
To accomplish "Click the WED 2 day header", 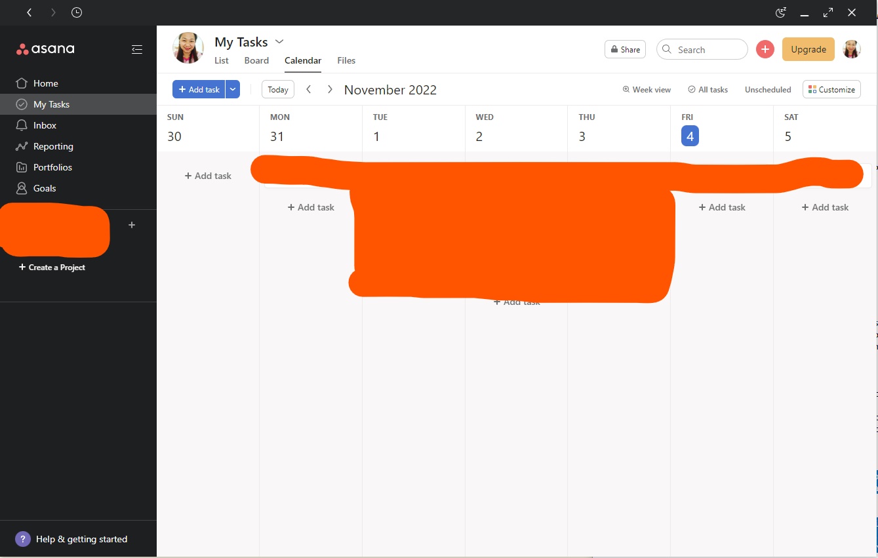I will [516, 129].
